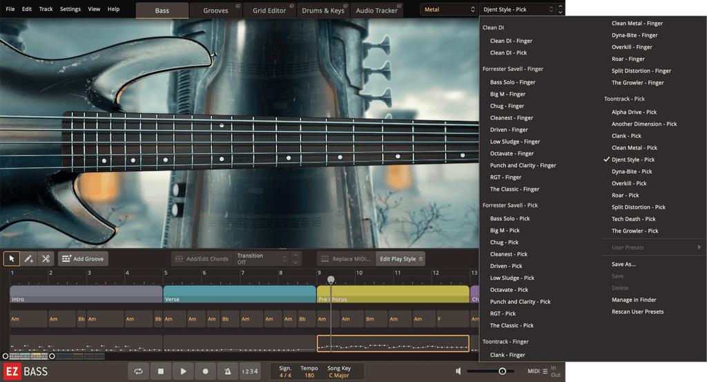The width and height of the screenshot is (707, 382).
Task: Select the Clean DI - Finger preset
Action: (511, 41)
